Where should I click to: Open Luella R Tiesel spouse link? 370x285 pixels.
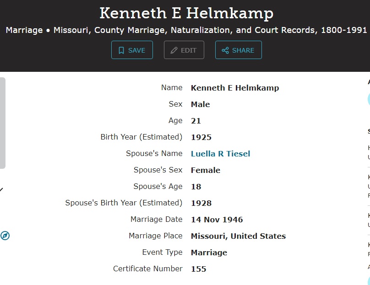pyautogui.click(x=220, y=154)
